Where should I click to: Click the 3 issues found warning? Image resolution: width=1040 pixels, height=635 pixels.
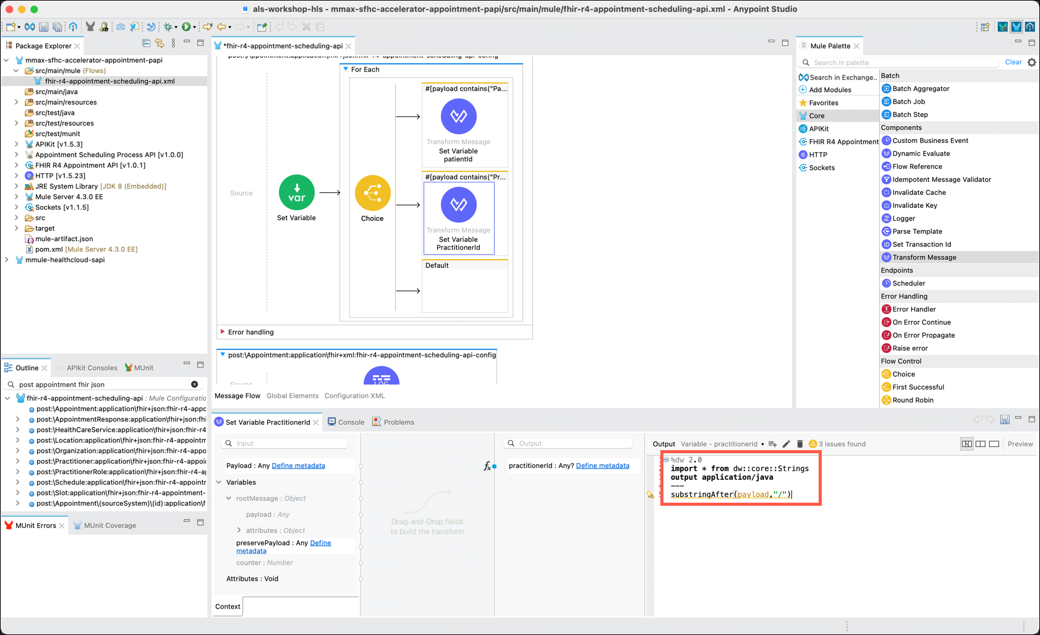837,444
